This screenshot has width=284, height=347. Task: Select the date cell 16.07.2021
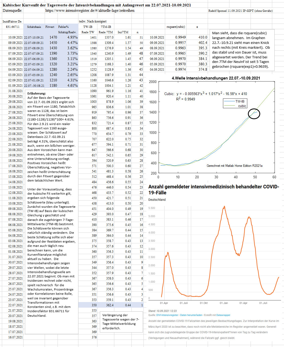(x=16, y=337)
